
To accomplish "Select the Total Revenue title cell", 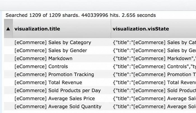I will point(48,83).
